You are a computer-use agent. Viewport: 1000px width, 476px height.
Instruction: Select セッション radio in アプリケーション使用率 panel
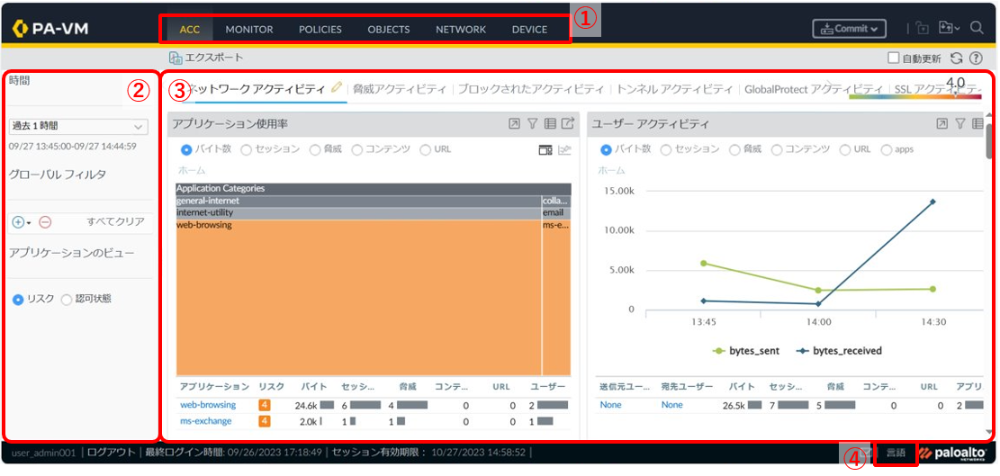(x=246, y=149)
